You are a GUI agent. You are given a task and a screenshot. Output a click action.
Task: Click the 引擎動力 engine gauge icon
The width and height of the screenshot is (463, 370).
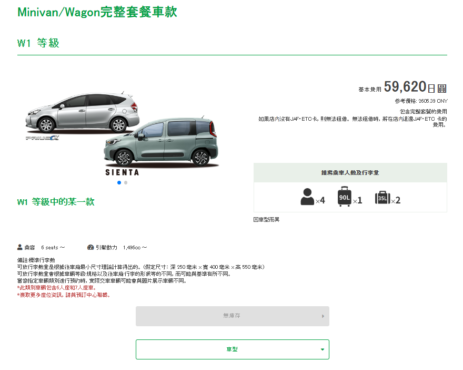(x=90, y=247)
